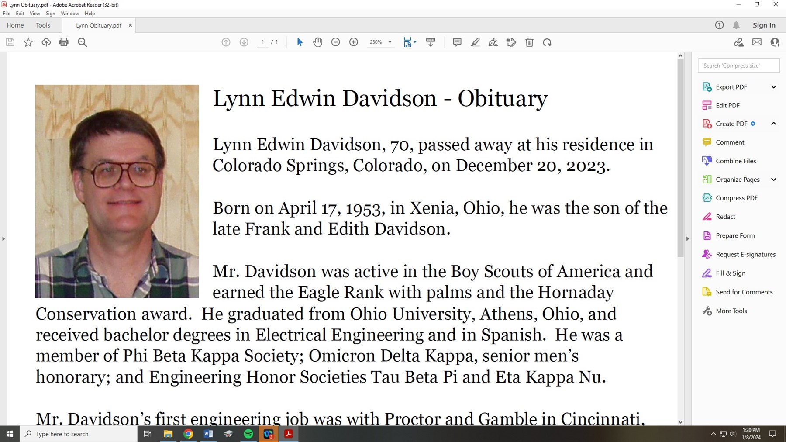Click the Sign In button
The image size is (786, 442).
[764, 25]
